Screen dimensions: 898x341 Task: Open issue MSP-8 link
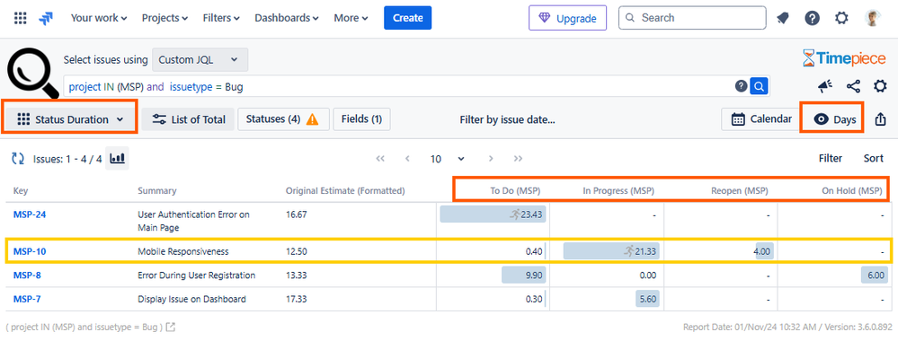click(27, 275)
